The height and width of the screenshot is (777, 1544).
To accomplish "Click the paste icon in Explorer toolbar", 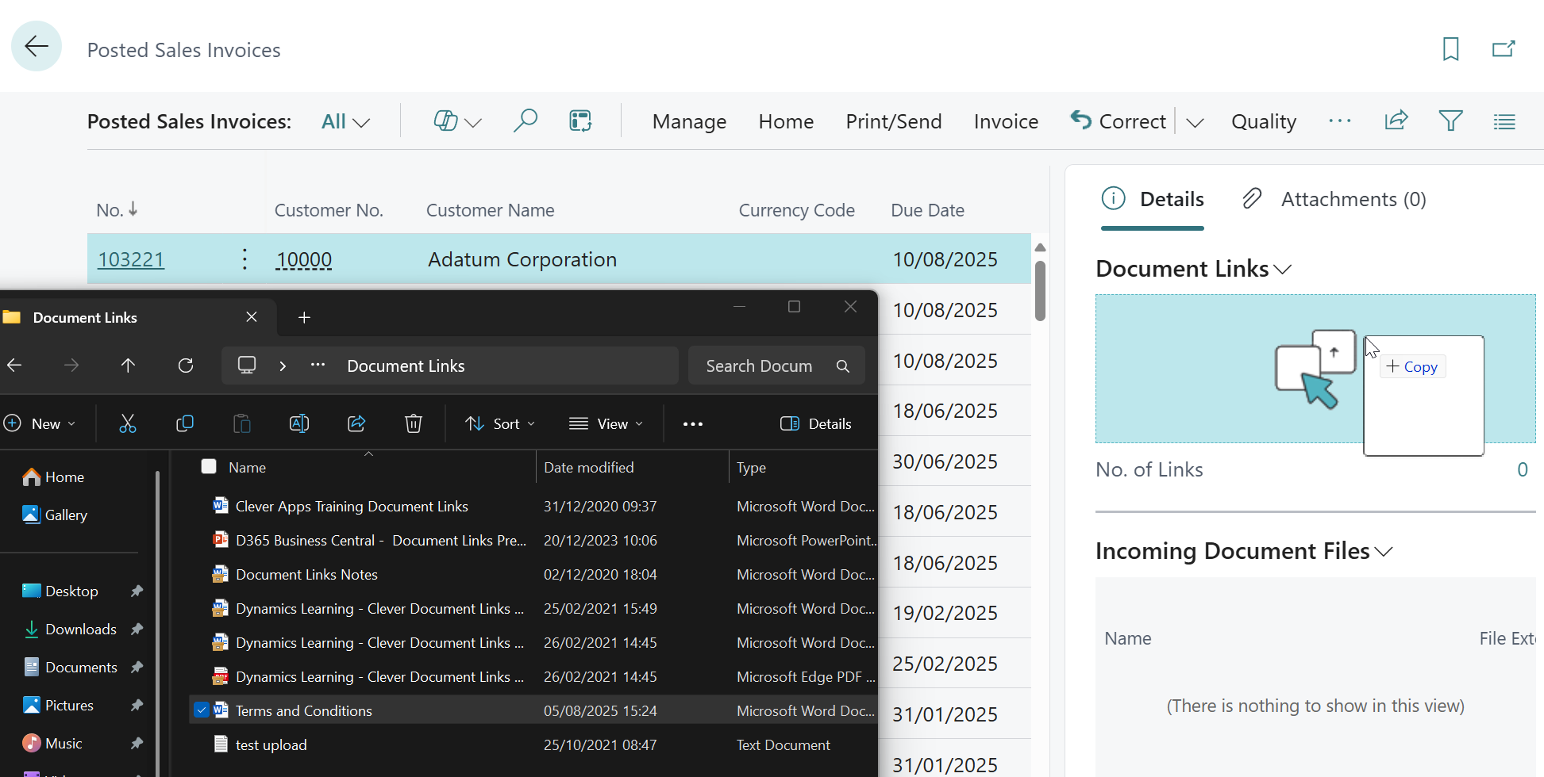I will (242, 423).
